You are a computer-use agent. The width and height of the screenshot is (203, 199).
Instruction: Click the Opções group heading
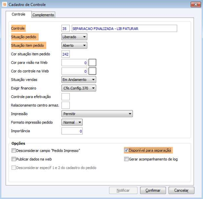tap(18, 144)
